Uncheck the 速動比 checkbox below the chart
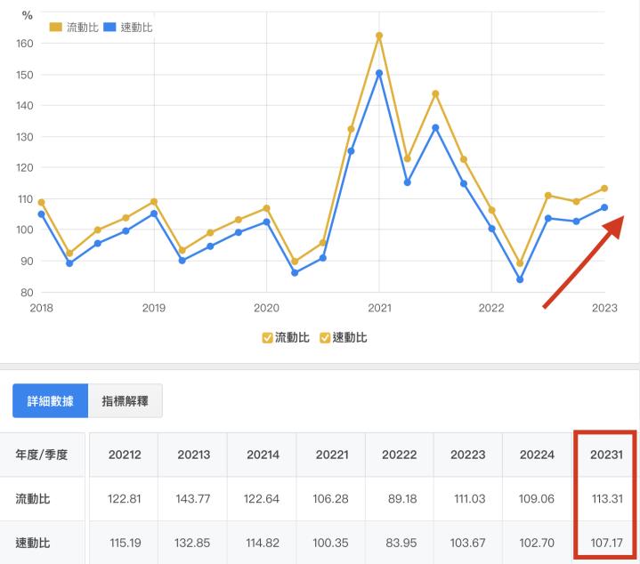The width and height of the screenshot is (640, 564). [325, 337]
